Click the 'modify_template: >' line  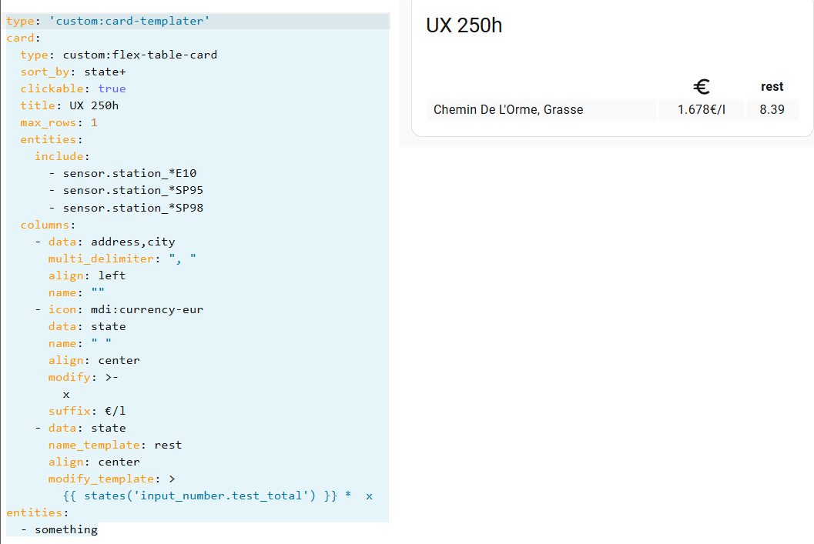(x=112, y=479)
